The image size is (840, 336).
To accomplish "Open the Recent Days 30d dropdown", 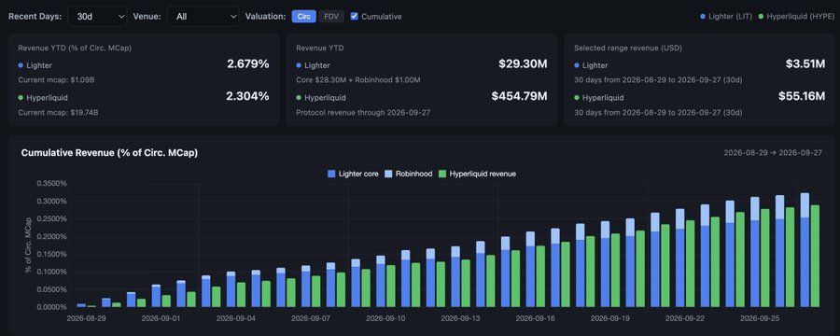I will [97, 17].
